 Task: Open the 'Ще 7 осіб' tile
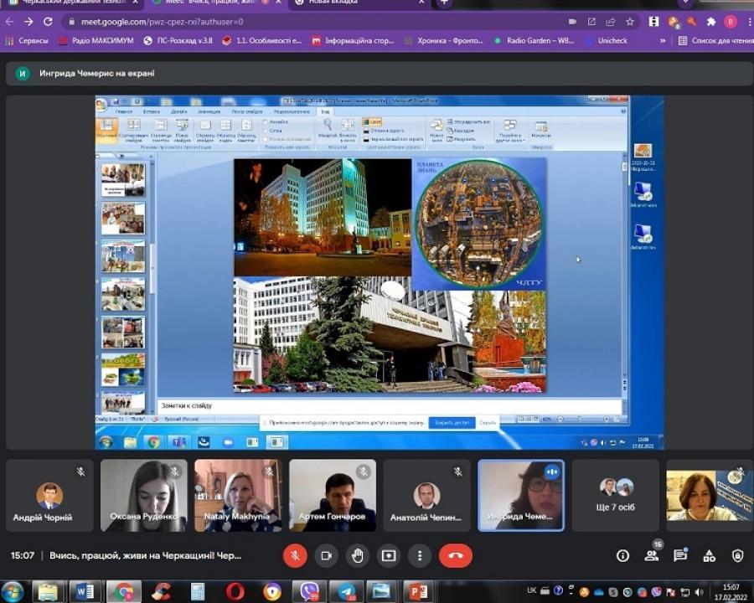tap(615, 495)
